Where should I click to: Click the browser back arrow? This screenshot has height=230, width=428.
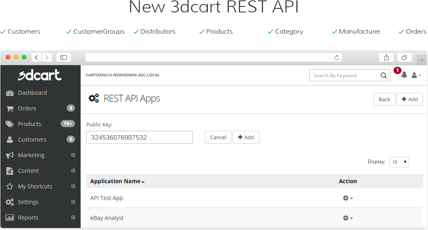point(37,58)
